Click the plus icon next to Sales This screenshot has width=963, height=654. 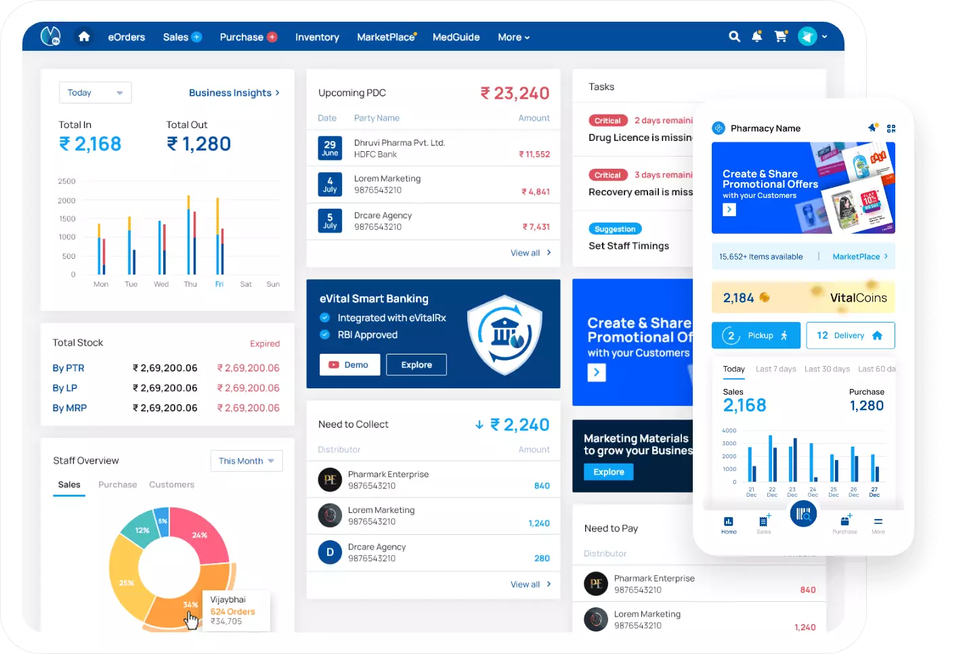(x=196, y=37)
